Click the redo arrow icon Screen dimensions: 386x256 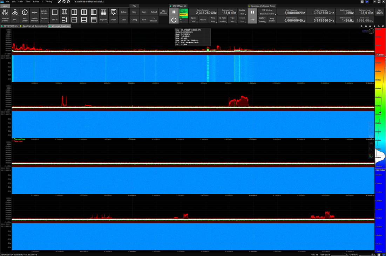pos(68,2)
